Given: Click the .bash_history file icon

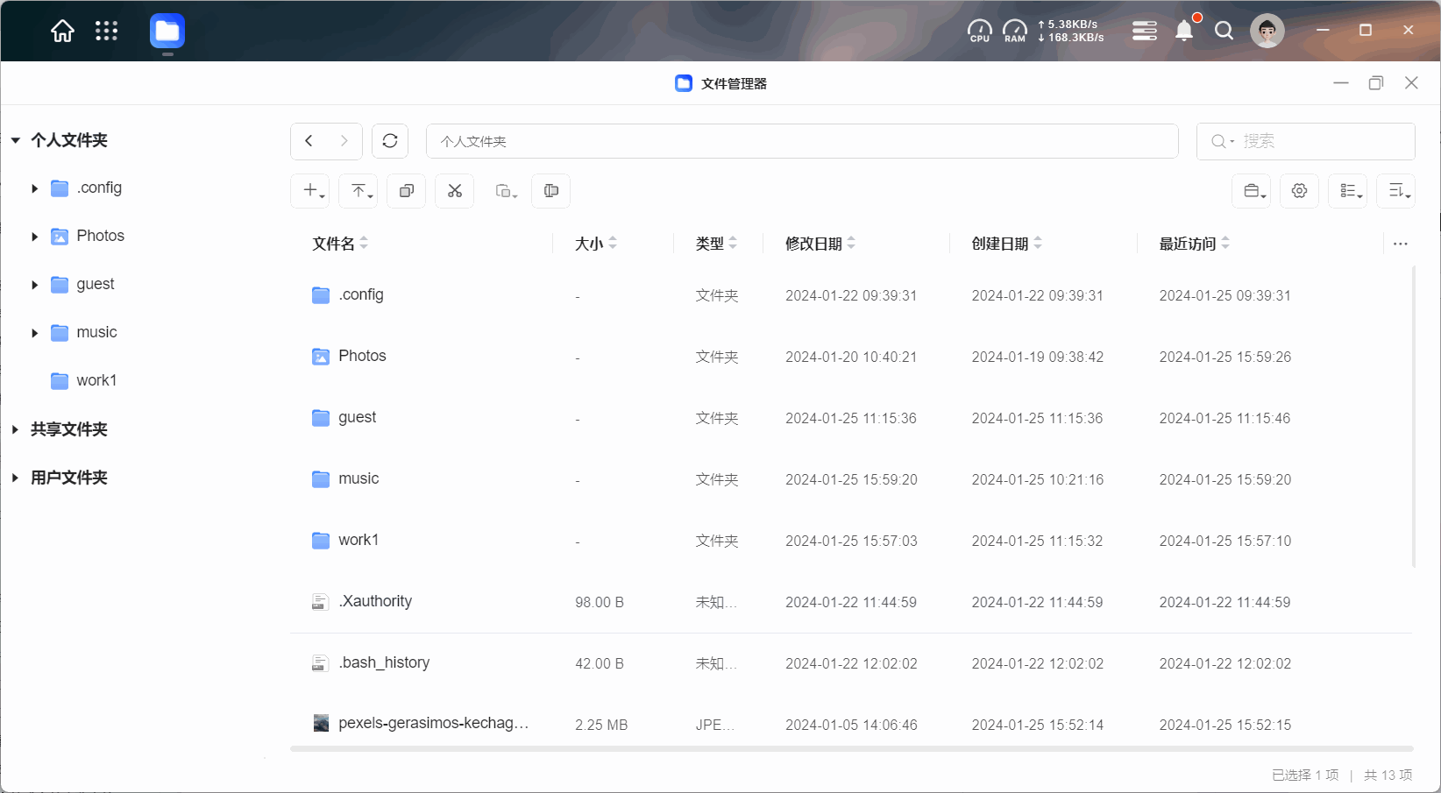Looking at the screenshot, I should pos(321,663).
